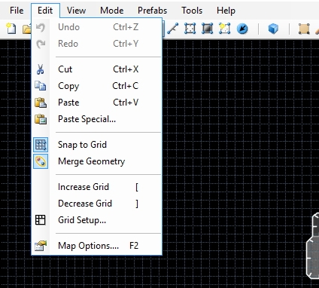Viewport: 319px width, 288px height.
Task: Open the Help menu
Action: (x=226, y=11)
